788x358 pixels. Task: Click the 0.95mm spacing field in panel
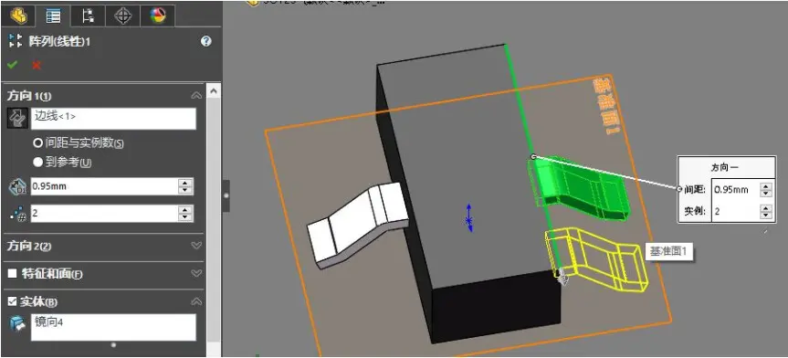(x=103, y=186)
